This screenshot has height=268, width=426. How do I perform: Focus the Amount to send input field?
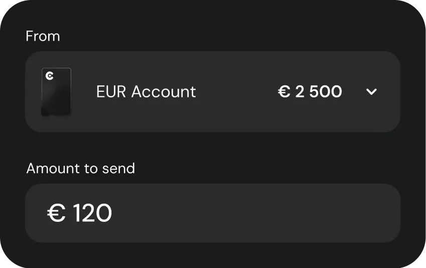click(x=212, y=213)
